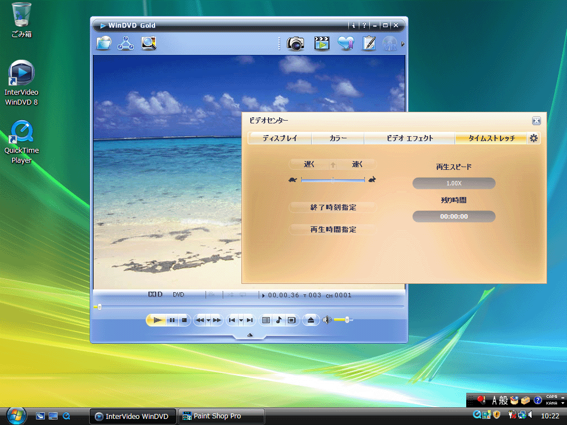Rewind with the fast-reverse button
Screen dimensions: 567x425
coord(199,320)
